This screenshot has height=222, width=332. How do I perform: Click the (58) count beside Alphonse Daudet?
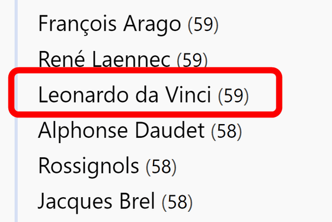(226, 131)
